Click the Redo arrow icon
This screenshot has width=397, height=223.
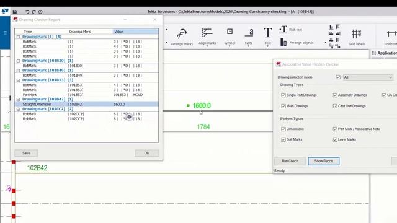pos(33,12)
